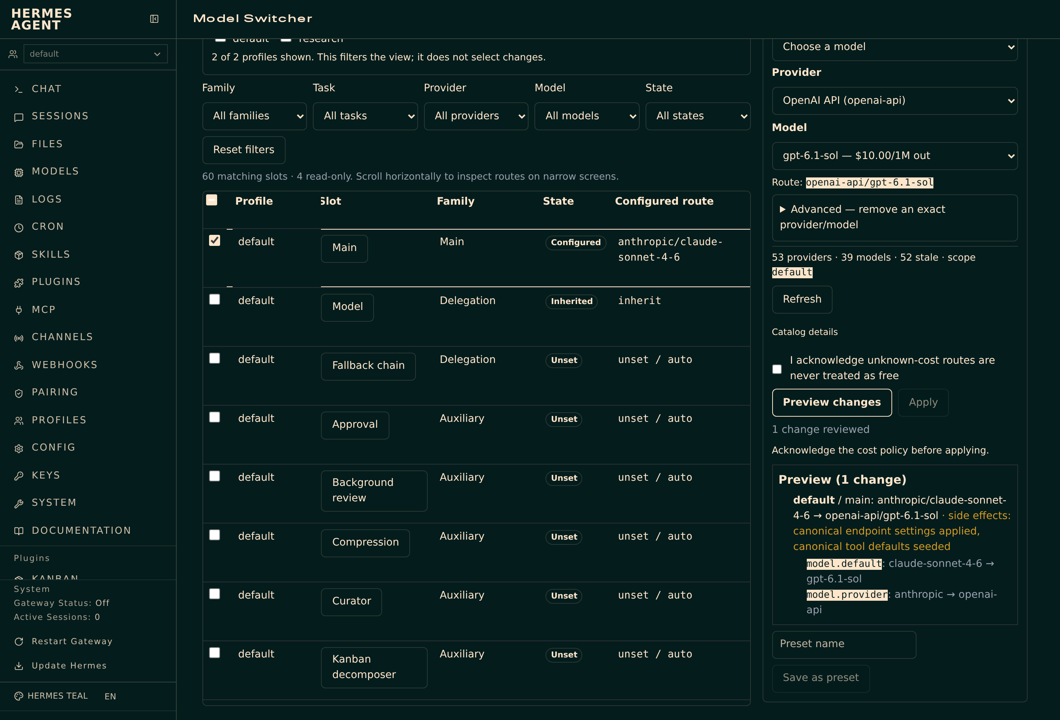
Task: Click the Compression slot button
Action: click(x=365, y=543)
